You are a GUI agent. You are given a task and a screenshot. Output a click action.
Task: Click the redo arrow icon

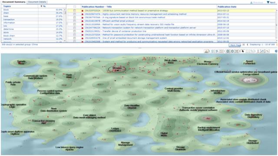point(267,51)
